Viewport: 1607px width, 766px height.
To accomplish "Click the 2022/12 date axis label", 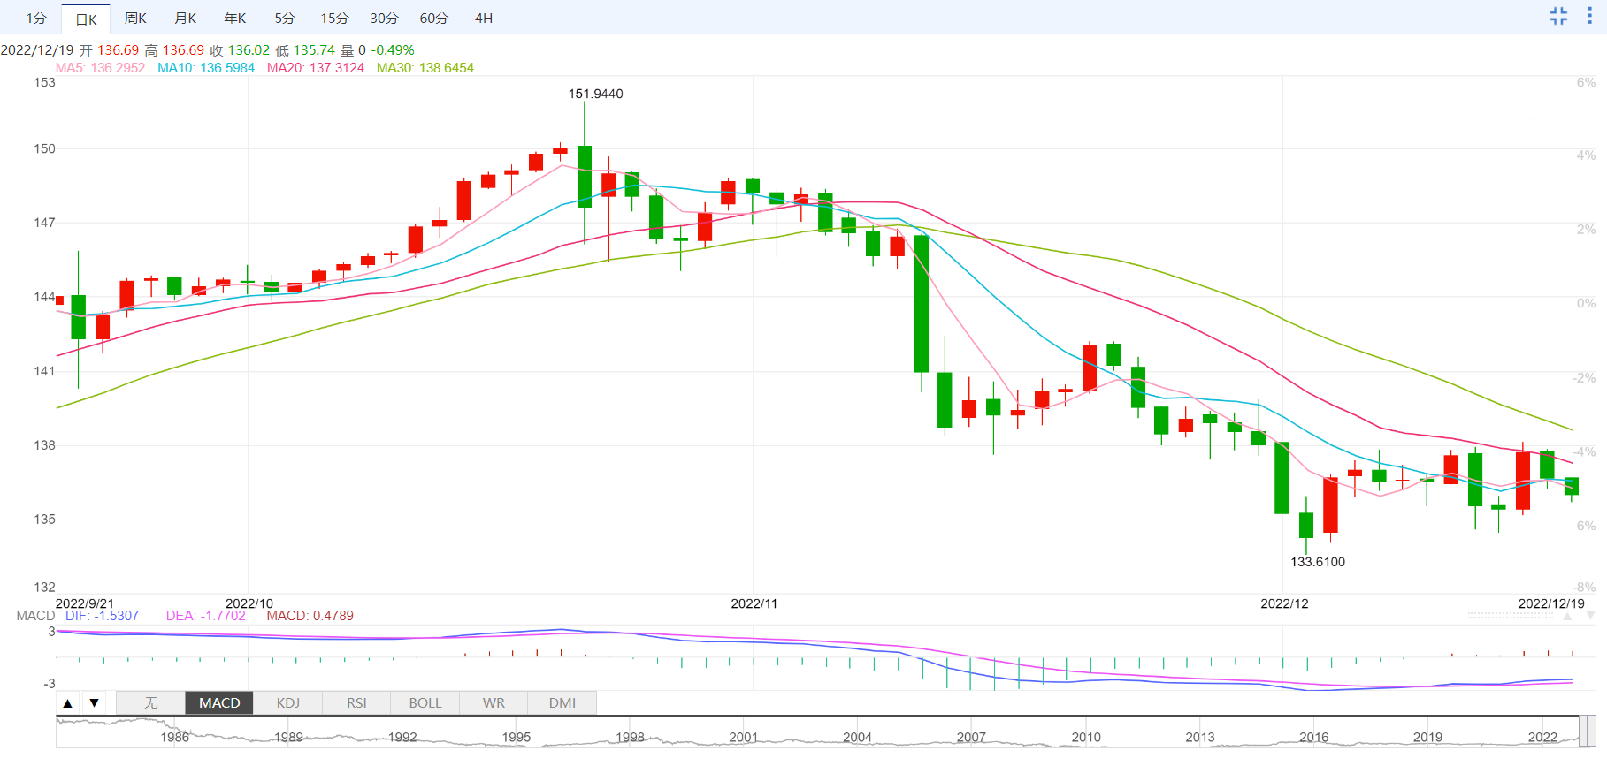I will click(1284, 603).
